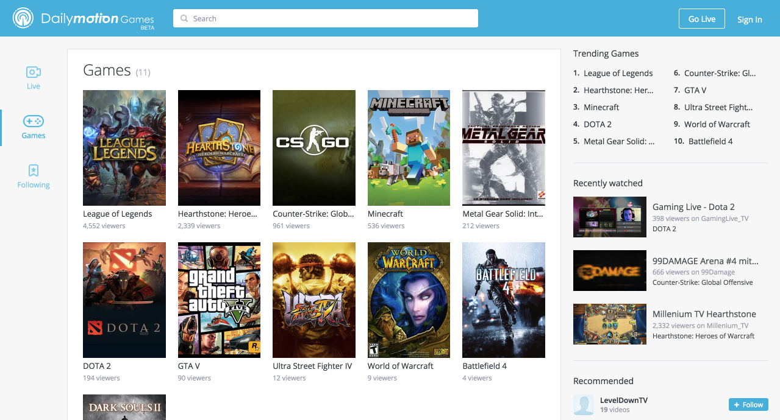The image size is (780, 420).
Task: Open the Following bookmark icon
Action: coord(34,170)
